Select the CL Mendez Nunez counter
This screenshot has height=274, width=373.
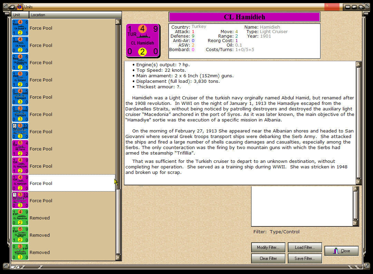[20, 235]
